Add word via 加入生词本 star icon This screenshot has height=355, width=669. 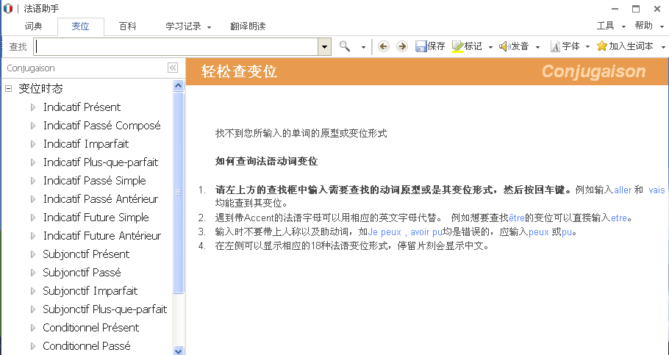[602, 46]
